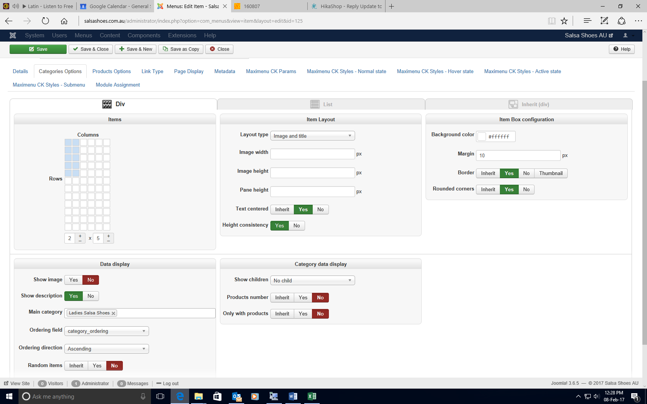Open the Components menu
The height and width of the screenshot is (404, 647).
[x=144, y=35]
